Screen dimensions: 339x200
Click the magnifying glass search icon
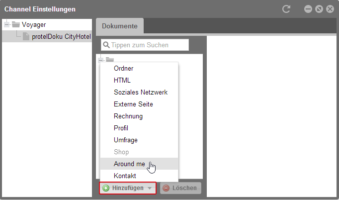click(106, 45)
